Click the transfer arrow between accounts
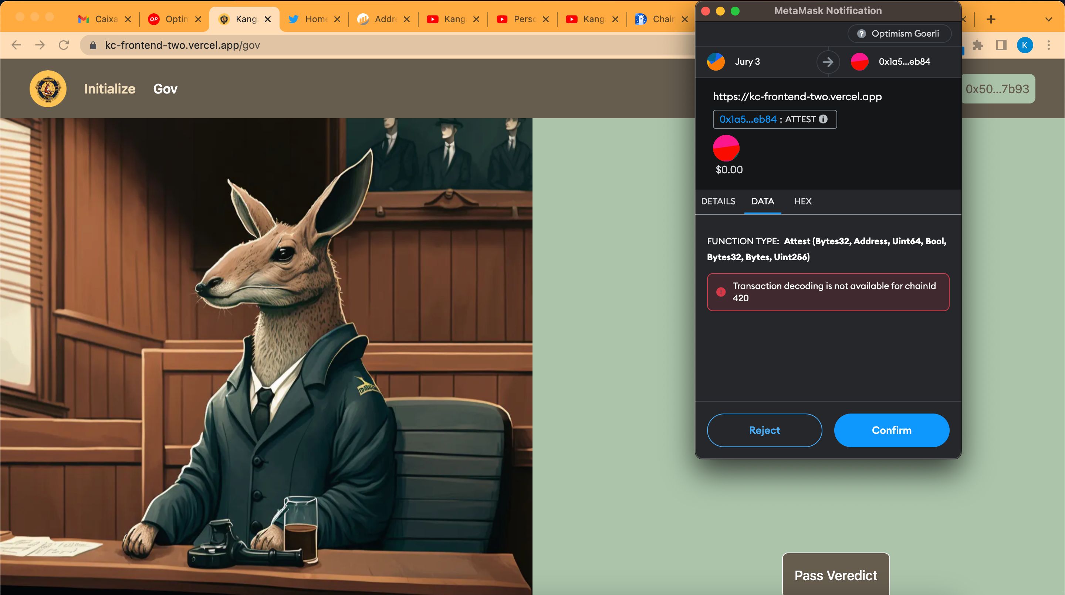 coord(828,62)
